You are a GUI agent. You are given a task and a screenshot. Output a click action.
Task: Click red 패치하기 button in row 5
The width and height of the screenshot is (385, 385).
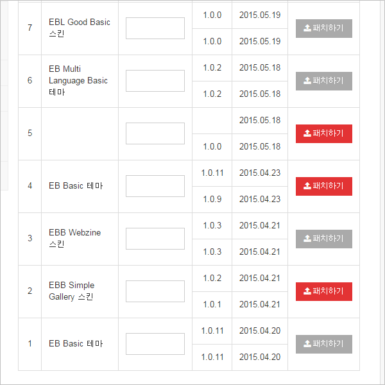[x=324, y=133]
